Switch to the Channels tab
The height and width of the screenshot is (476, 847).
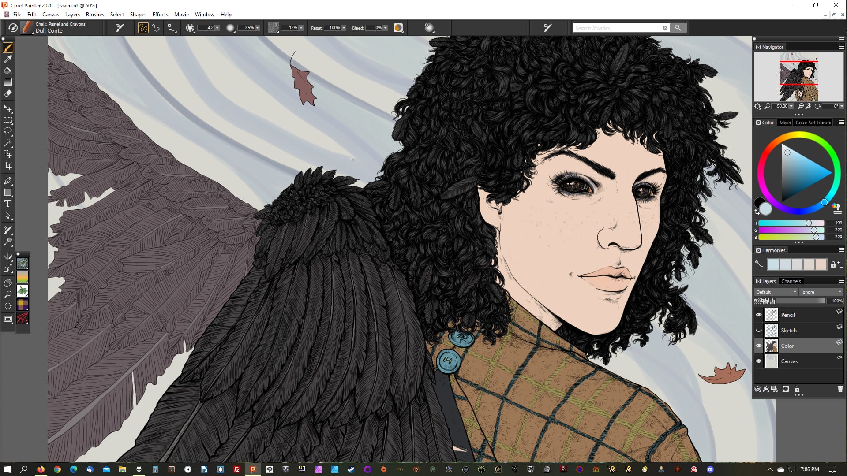pyautogui.click(x=791, y=281)
